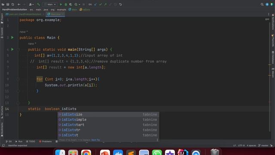
Task: Navigate back with the left arrow
Action: [x=19, y=4]
